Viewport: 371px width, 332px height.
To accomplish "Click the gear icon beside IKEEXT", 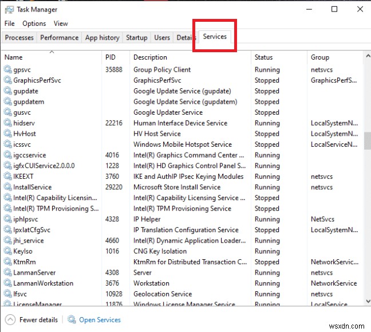I will tap(7, 176).
